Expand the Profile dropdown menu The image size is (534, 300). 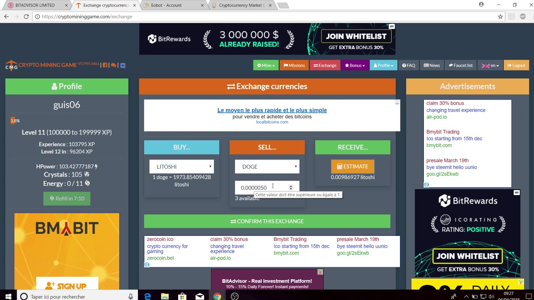(x=383, y=65)
